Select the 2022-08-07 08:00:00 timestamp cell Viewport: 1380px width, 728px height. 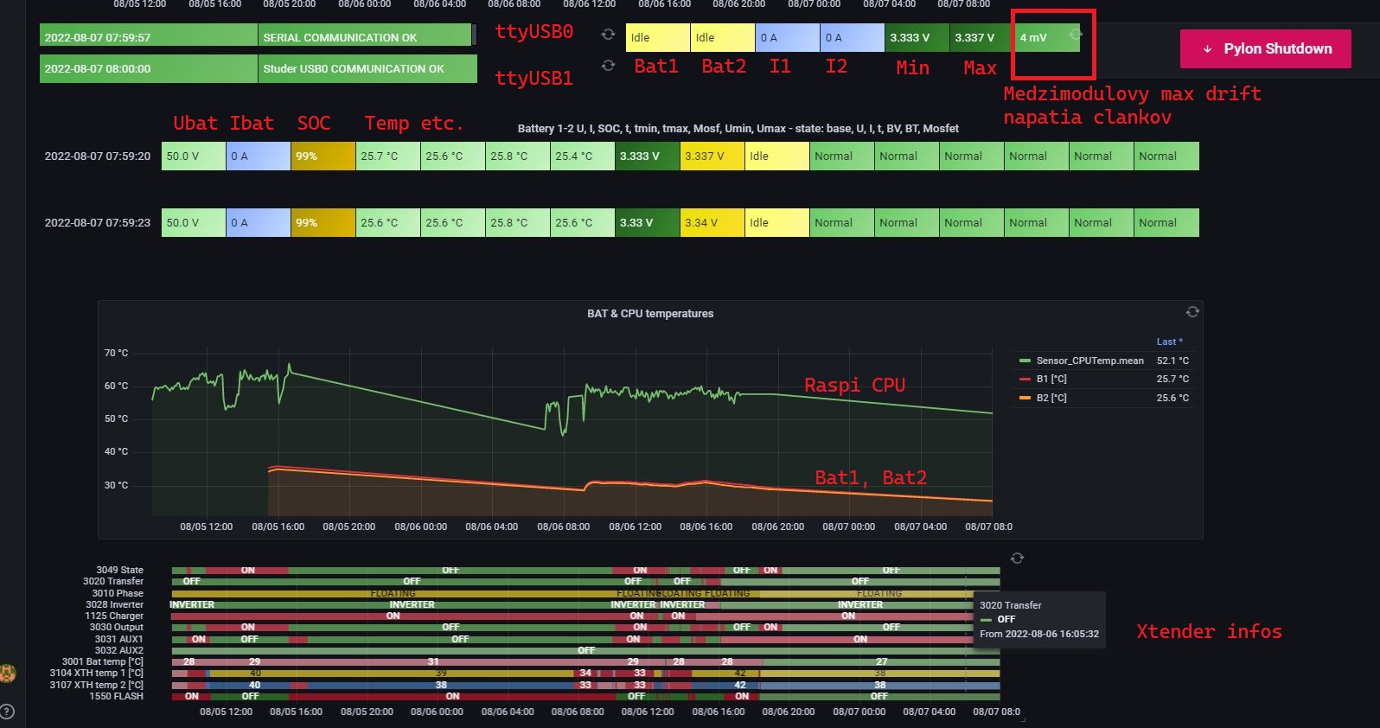tap(149, 68)
